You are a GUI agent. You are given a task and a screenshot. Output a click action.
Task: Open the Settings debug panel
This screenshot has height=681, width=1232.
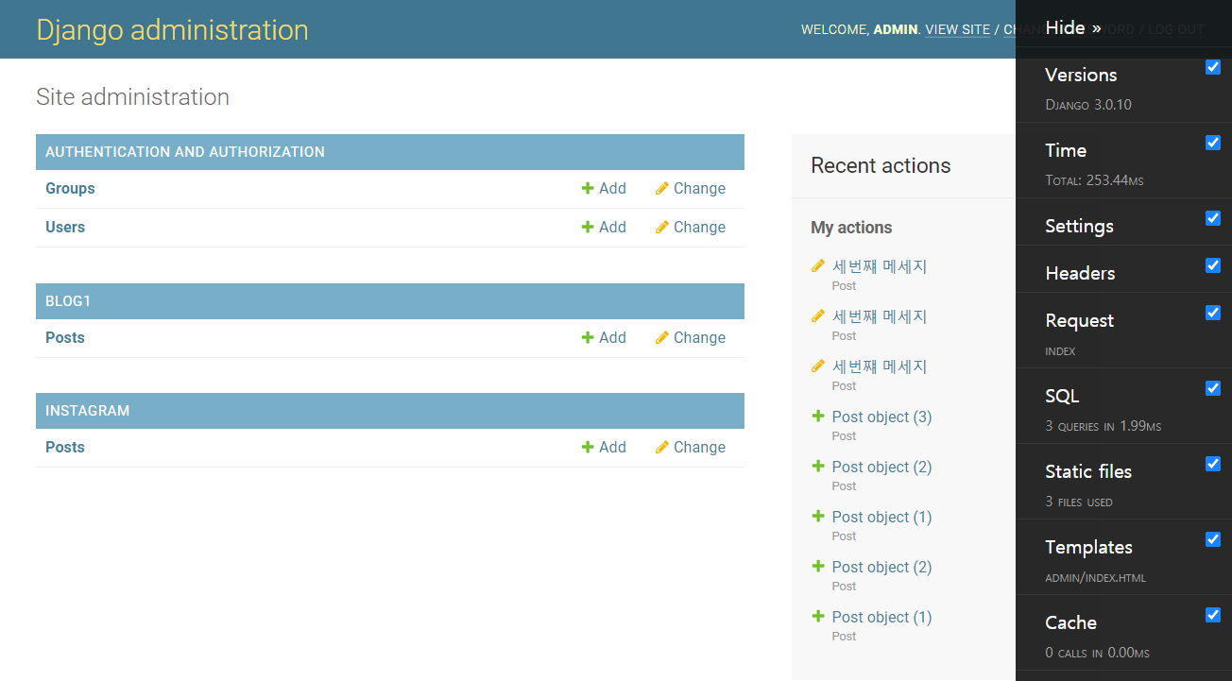pos(1079,227)
